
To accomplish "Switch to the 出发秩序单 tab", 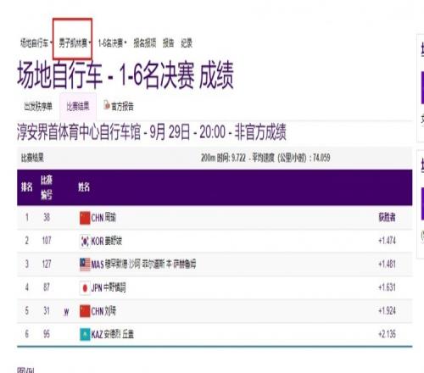I will click(38, 107).
